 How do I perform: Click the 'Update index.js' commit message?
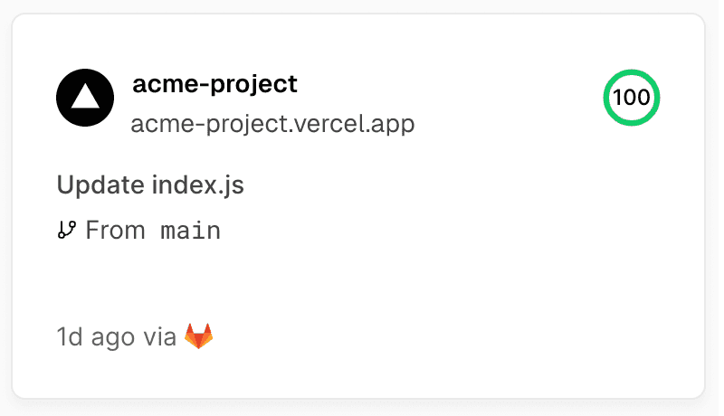pos(150,185)
